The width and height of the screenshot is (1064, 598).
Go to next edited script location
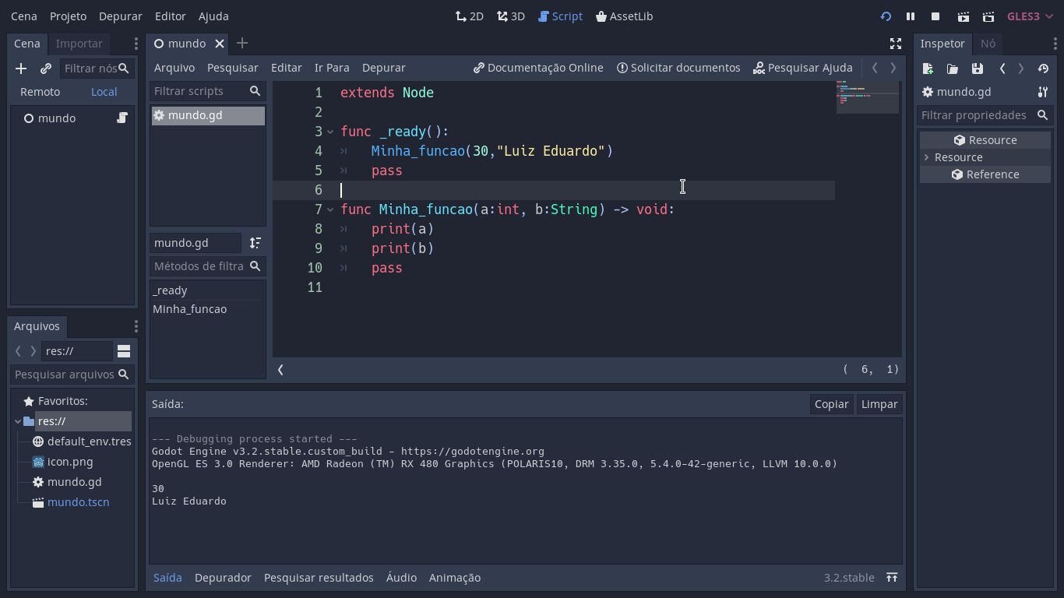click(x=893, y=68)
